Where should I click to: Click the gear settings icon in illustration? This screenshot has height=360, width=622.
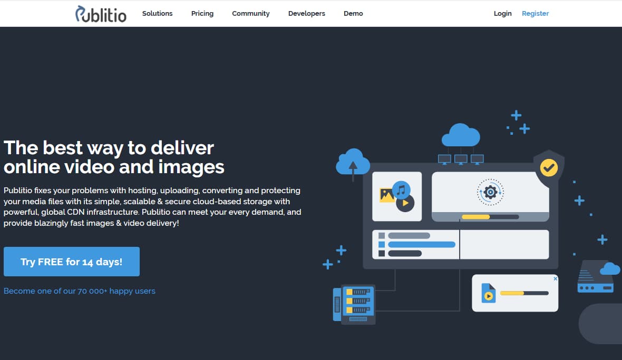point(490,192)
